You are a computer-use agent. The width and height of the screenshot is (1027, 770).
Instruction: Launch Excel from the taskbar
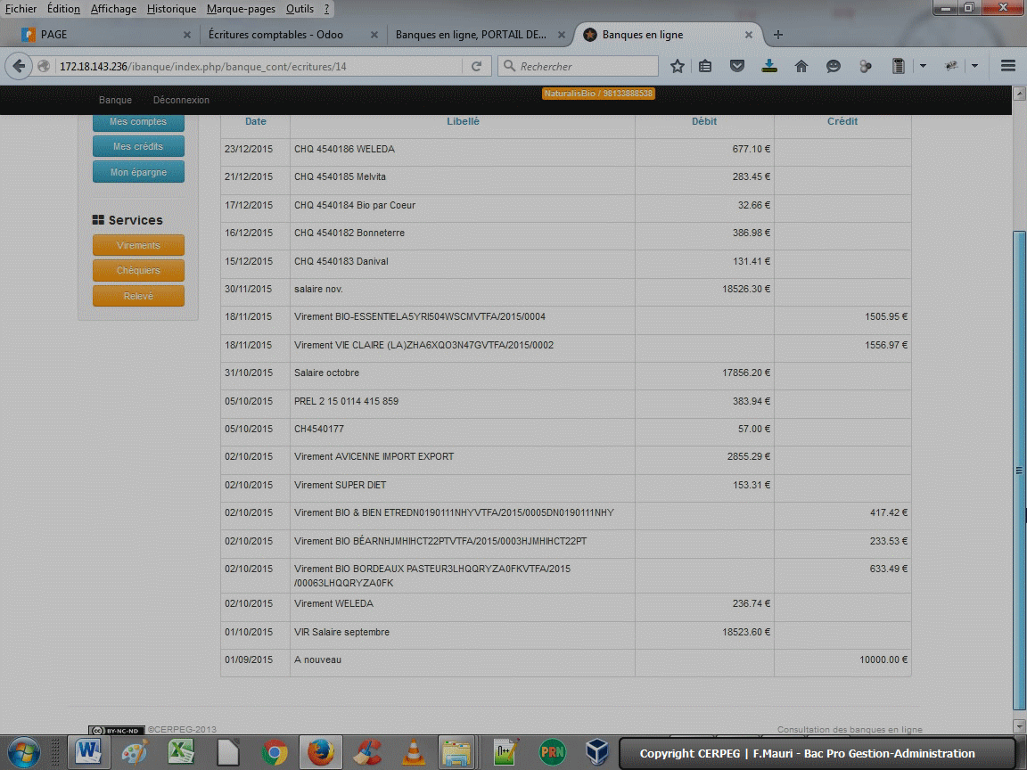[182, 752]
